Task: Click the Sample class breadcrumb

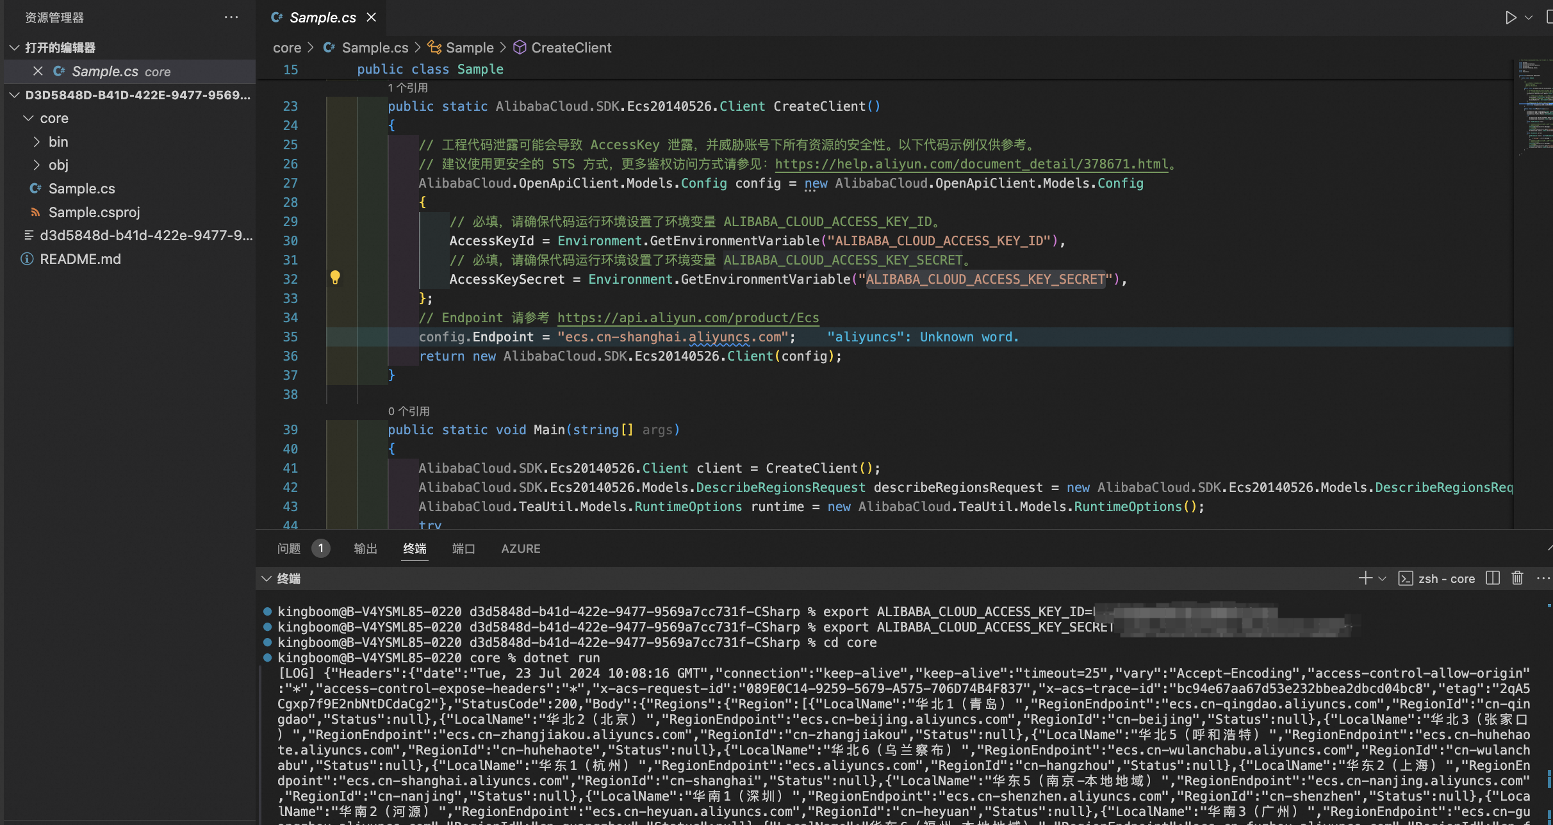Action: 470,48
